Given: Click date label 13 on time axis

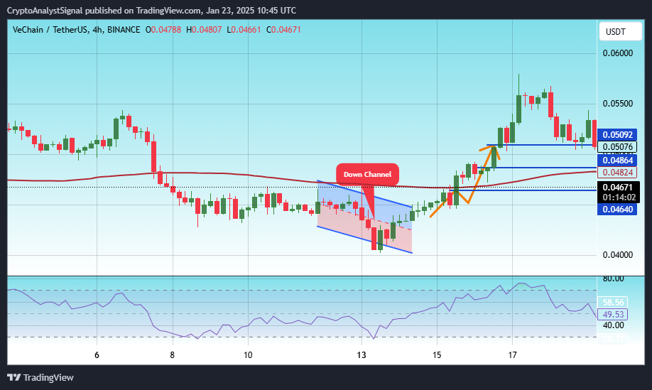Looking at the screenshot, I should pos(362,355).
